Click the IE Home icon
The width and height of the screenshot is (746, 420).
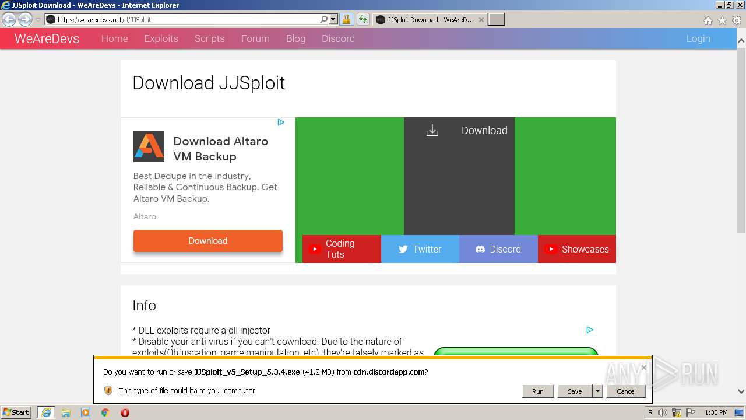(708, 20)
